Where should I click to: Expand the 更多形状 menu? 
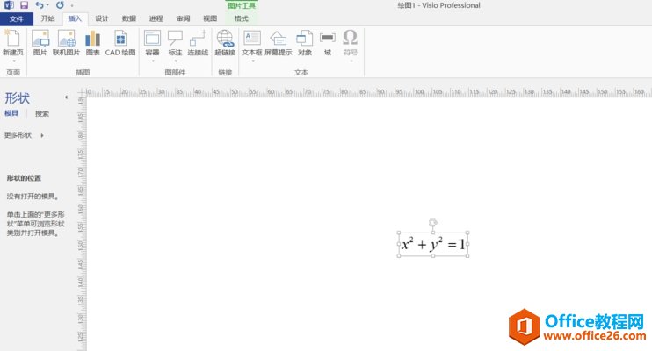[x=24, y=135]
